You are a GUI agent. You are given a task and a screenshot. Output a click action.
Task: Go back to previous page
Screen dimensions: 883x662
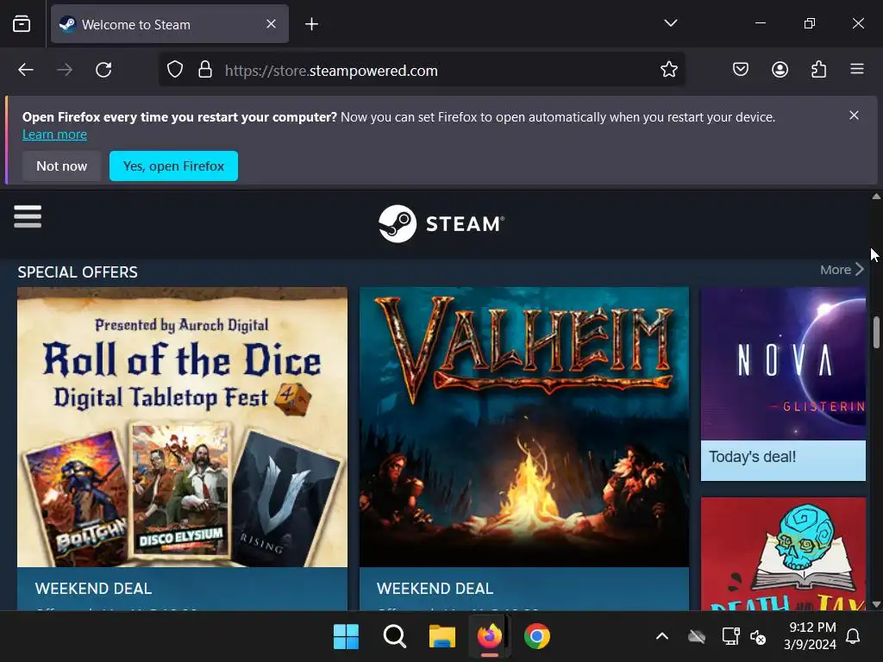26,70
